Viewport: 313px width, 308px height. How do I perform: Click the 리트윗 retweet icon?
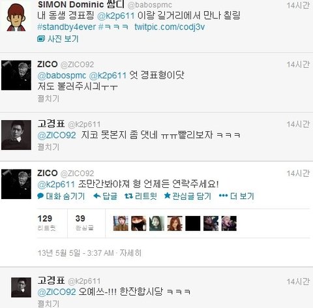(128, 196)
